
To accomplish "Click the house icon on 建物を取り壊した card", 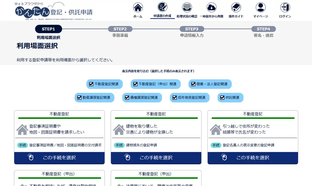I will click(119, 129).
